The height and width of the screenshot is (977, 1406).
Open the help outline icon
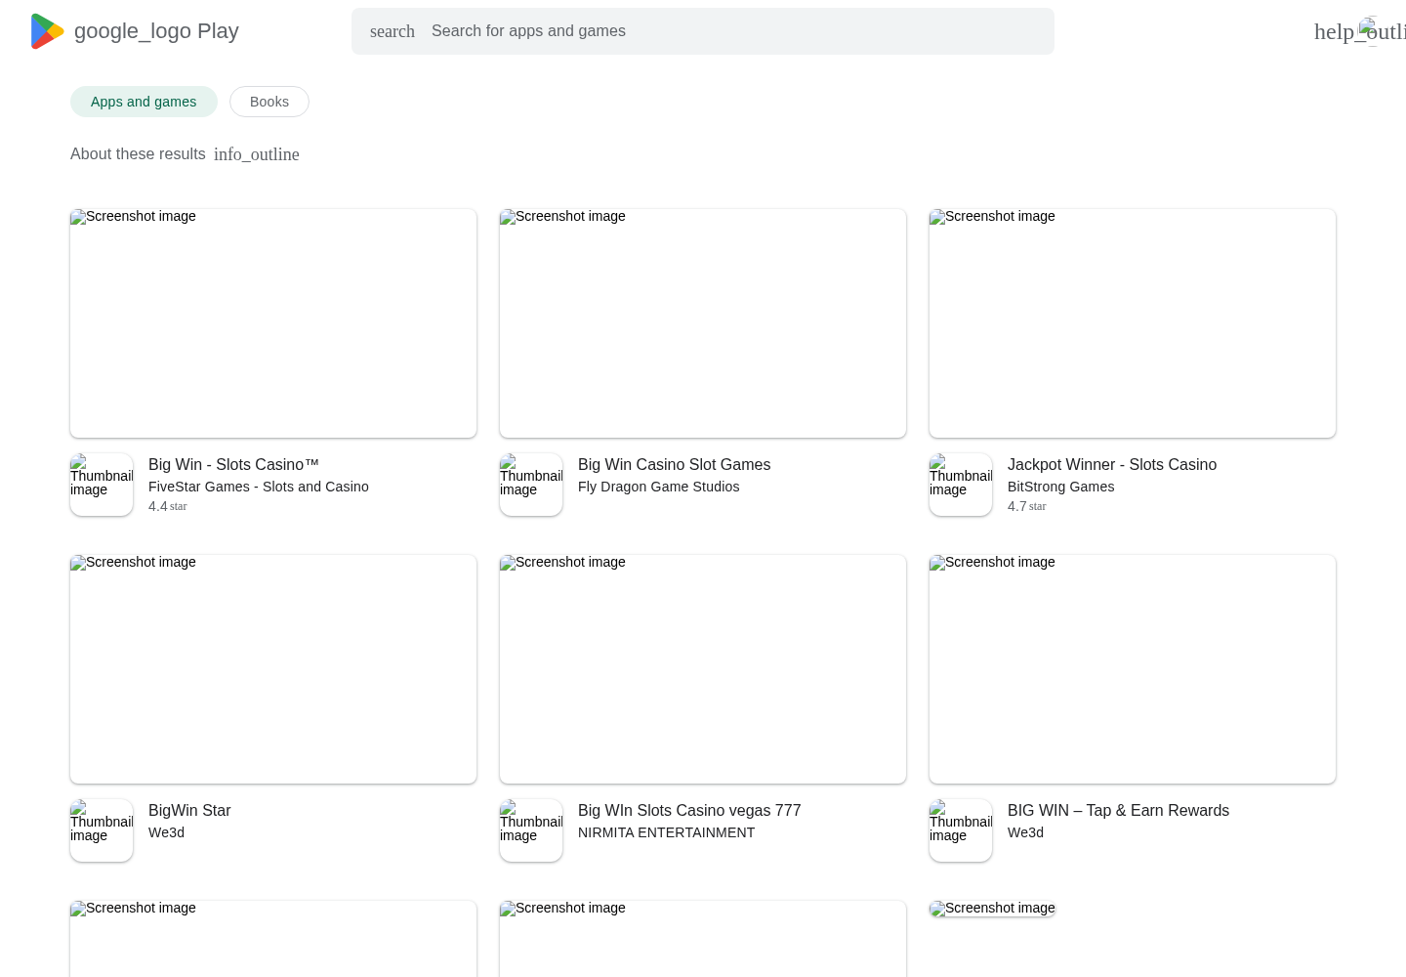click(1360, 31)
